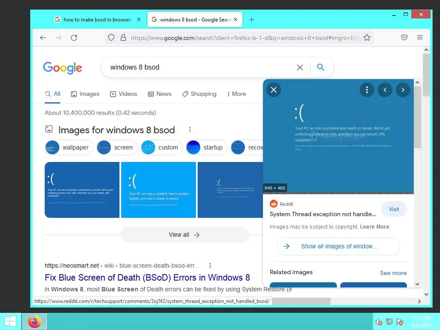Click 'Show all images of window...' button
This screenshot has height=330, width=440.
pyautogui.click(x=338, y=246)
